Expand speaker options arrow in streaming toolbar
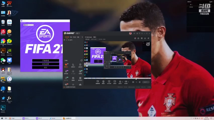Viewport: 214px width, 120px height. (128, 82)
